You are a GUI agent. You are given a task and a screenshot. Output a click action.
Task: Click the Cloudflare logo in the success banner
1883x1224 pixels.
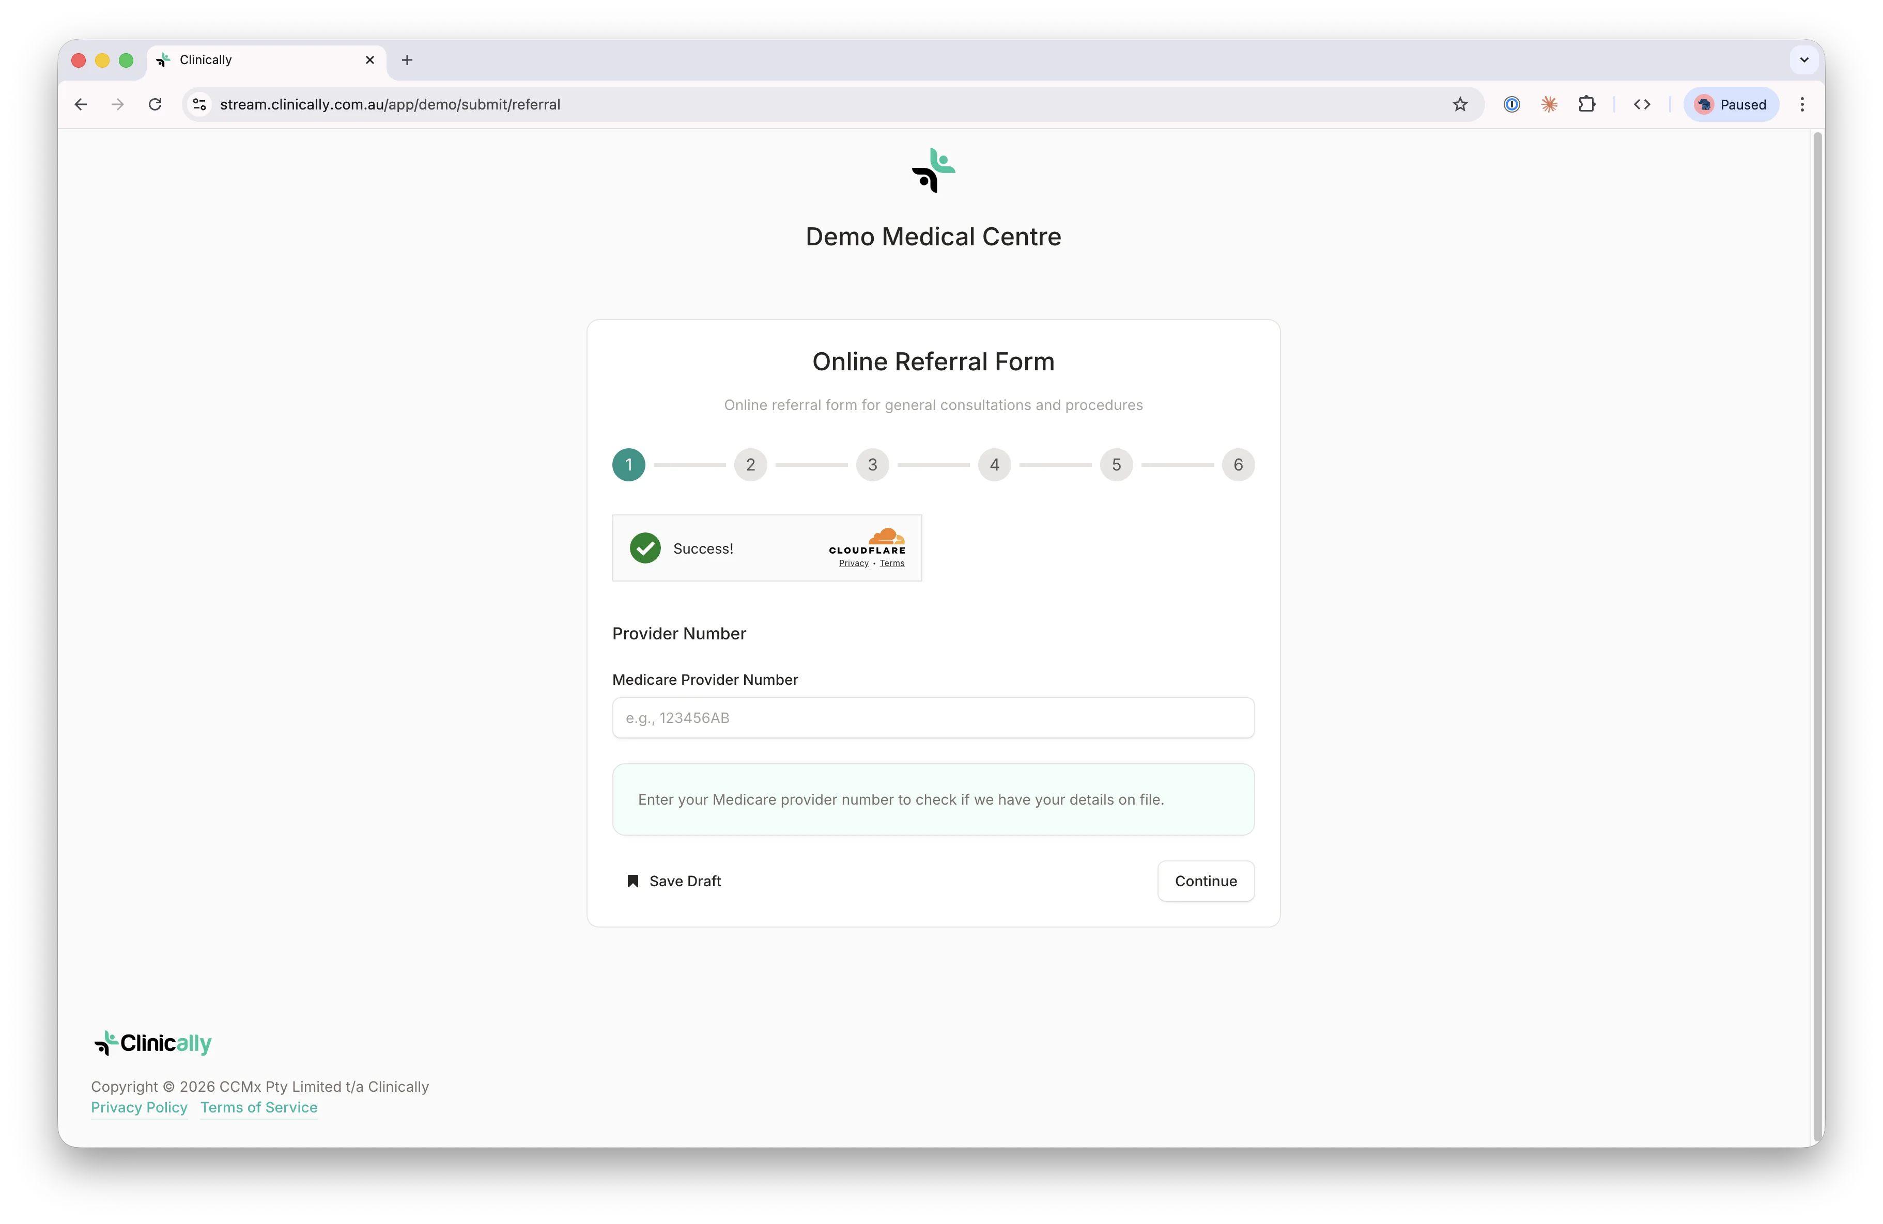(868, 542)
